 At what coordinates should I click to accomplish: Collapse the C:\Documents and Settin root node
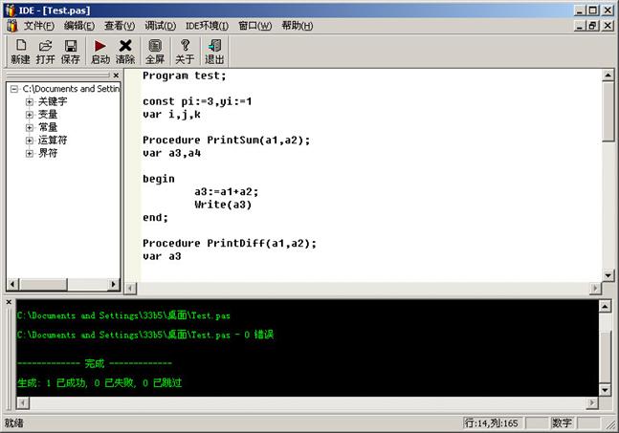coord(14,89)
